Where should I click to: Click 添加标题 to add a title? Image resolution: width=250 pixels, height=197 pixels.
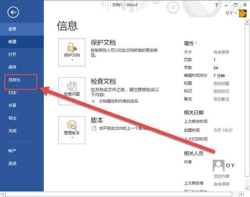(221, 83)
